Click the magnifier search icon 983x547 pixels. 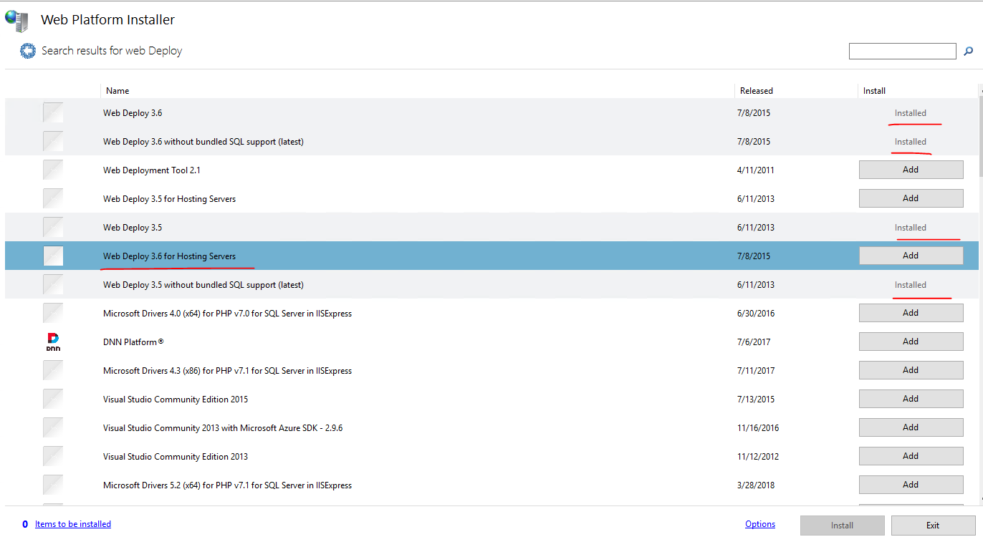(969, 52)
